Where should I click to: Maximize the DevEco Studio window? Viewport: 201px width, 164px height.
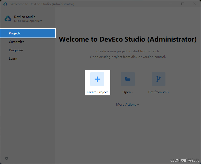click(x=183, y=4)
